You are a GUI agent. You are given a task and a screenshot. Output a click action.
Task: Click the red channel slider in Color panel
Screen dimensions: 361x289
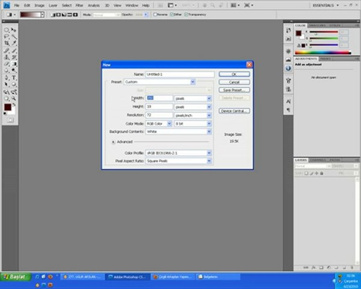coord(323,32)
